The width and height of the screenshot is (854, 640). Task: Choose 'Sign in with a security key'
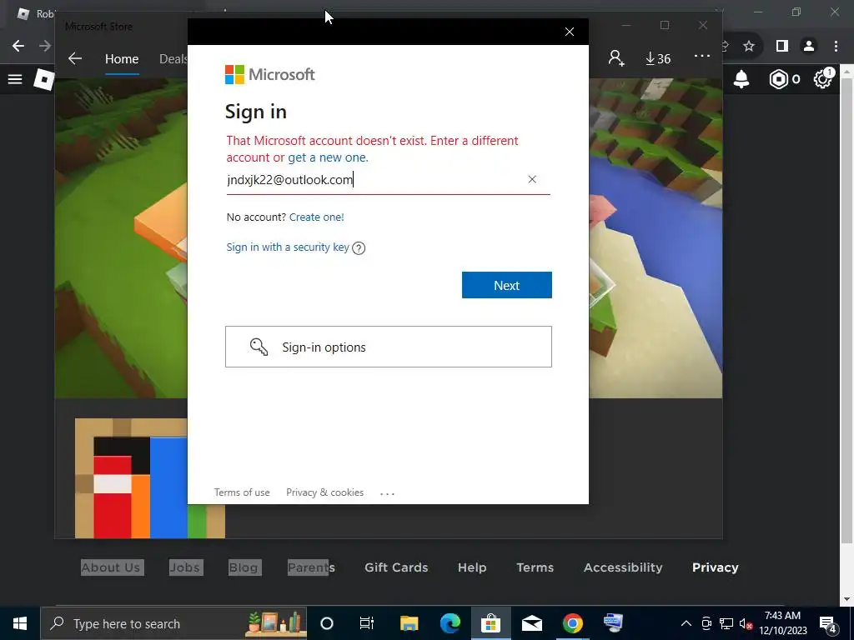288,247
